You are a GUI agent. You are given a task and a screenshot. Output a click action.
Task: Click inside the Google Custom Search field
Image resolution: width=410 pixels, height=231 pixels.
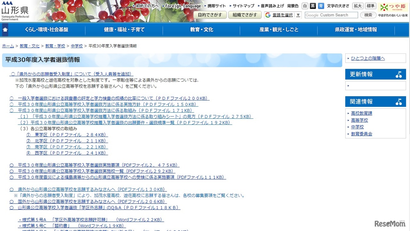tap(331, 15)
